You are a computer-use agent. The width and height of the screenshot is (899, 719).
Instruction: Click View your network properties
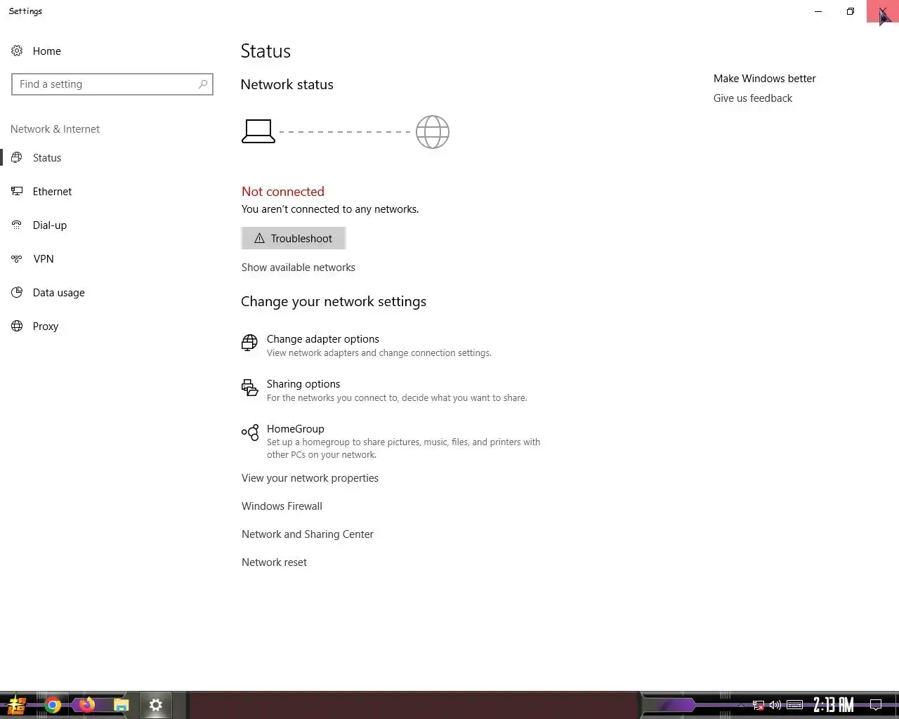point(310,478)
